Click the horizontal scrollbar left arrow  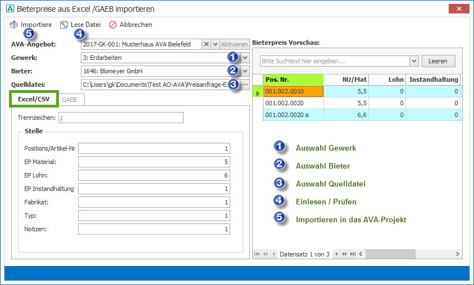click(361, 254)
